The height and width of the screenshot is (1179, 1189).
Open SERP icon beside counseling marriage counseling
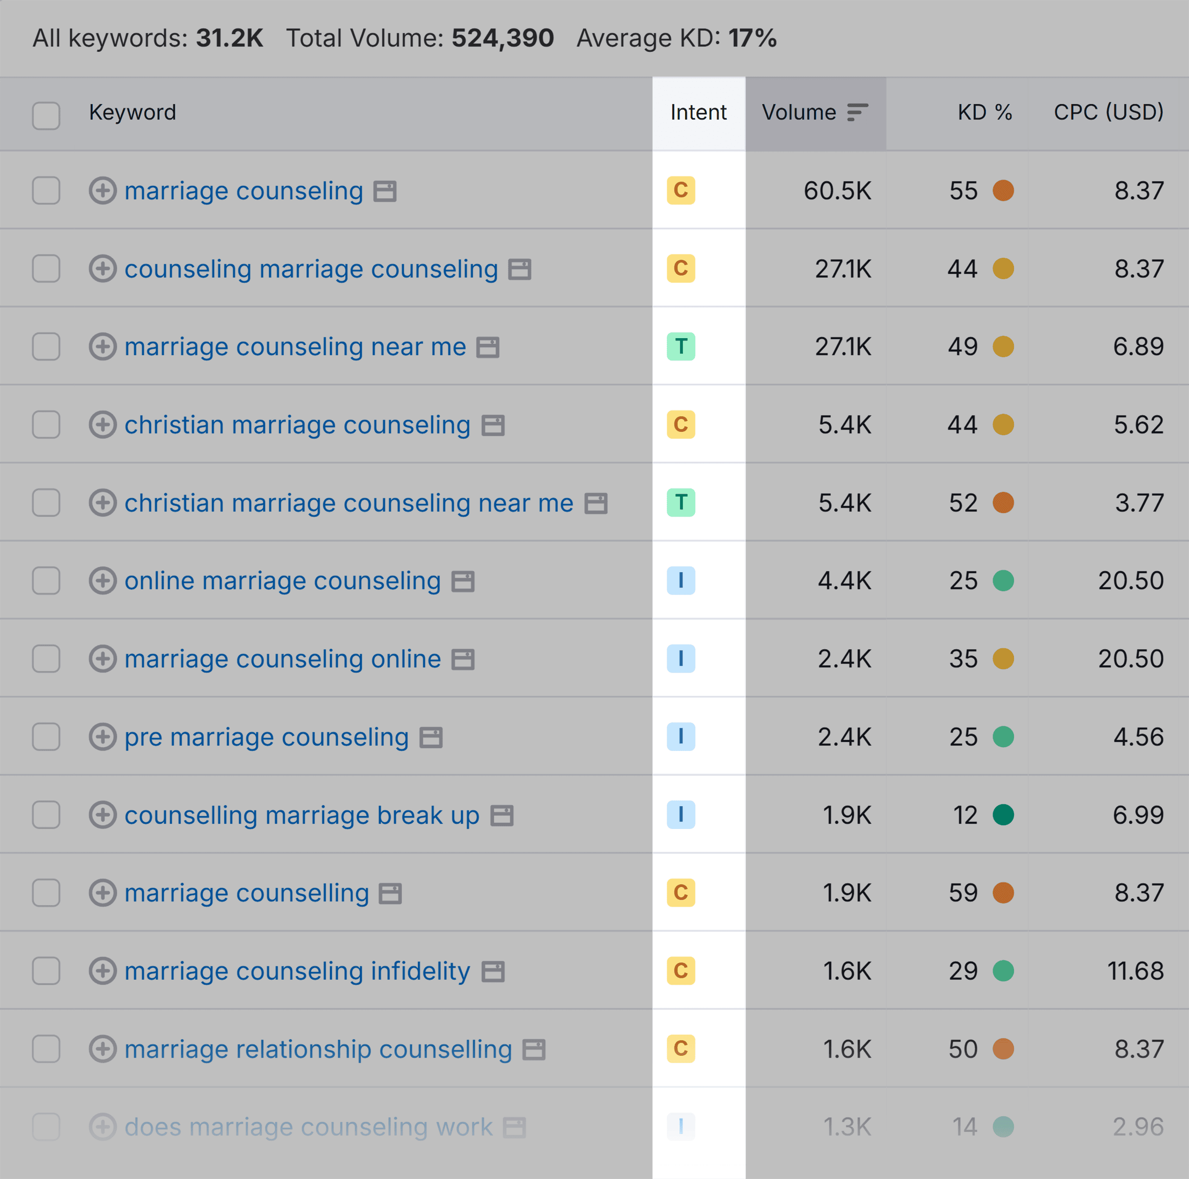click(x=519, y=270)
